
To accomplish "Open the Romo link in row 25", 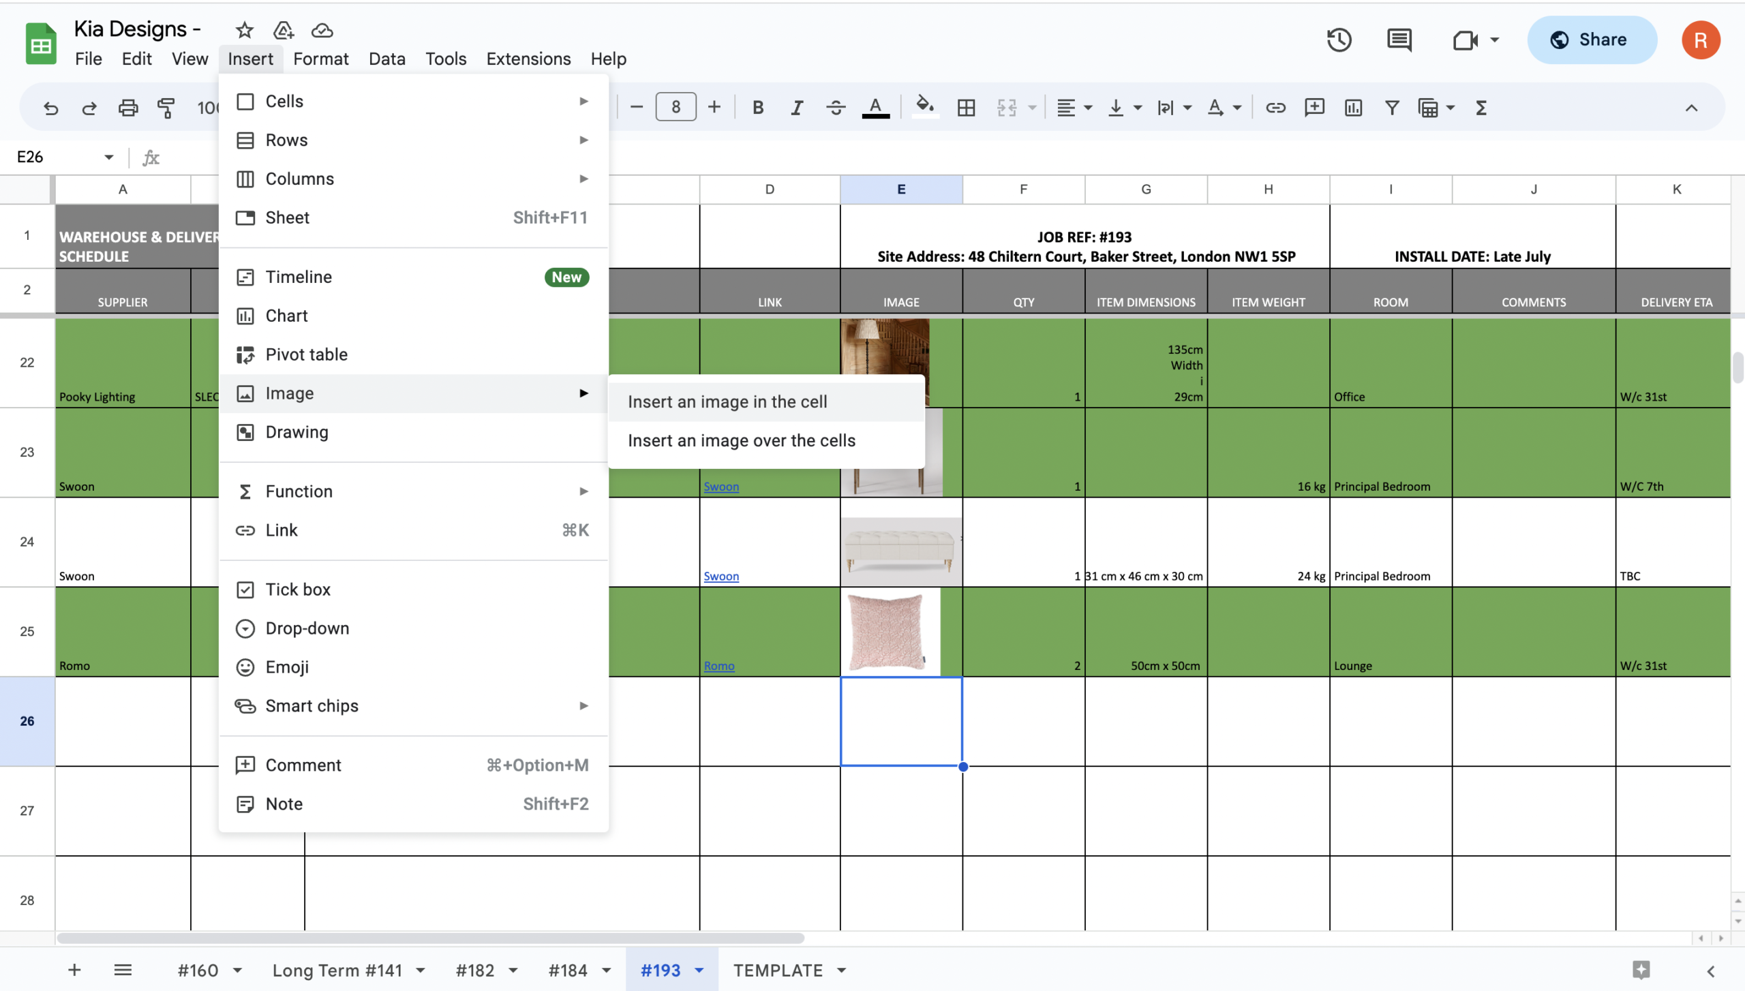I will tap(719, 666).
